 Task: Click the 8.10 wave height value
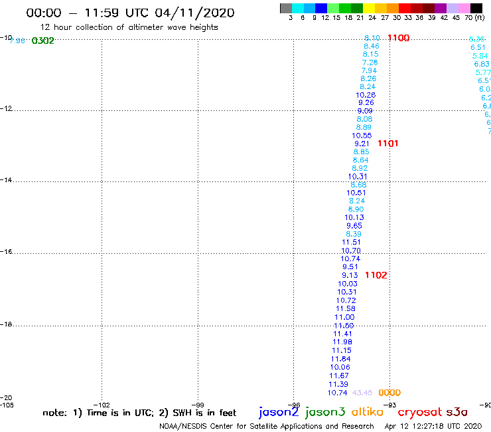372,38
